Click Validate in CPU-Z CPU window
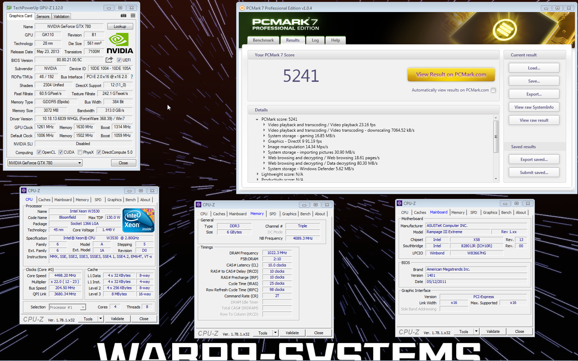 117,319
